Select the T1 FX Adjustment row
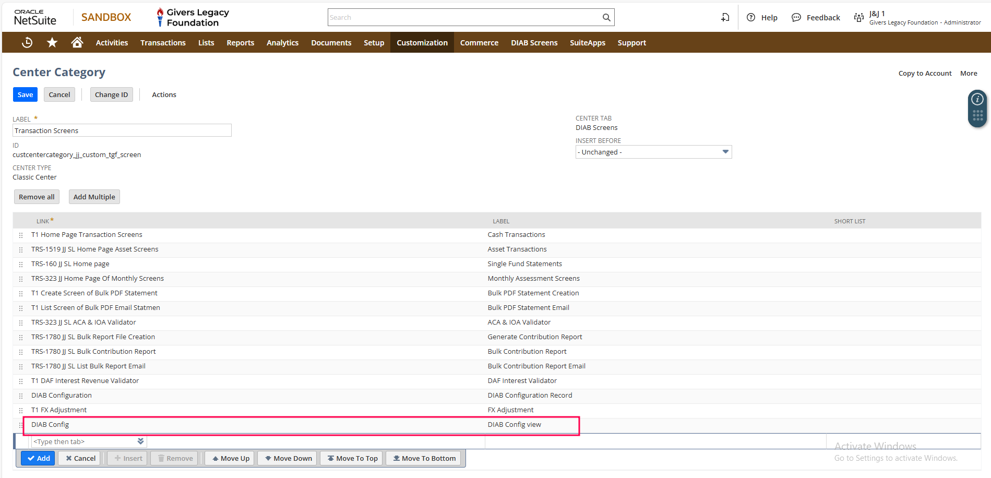 coord(59,410)
